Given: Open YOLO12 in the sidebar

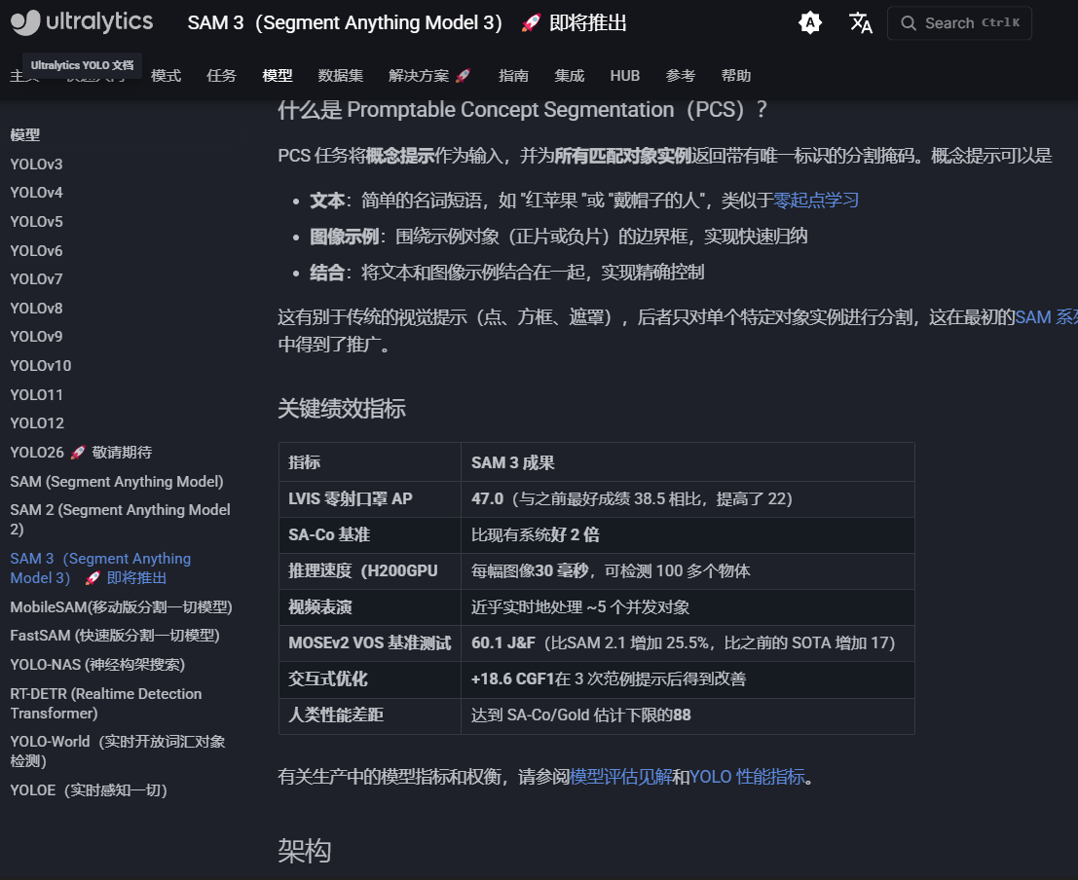Looking at the screenshot, I should pyautogui.click(x=37, y=422).
